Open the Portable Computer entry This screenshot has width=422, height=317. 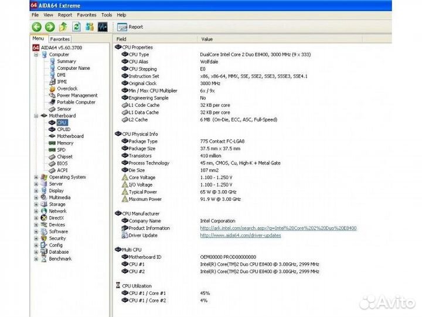(x=76, y=102)
